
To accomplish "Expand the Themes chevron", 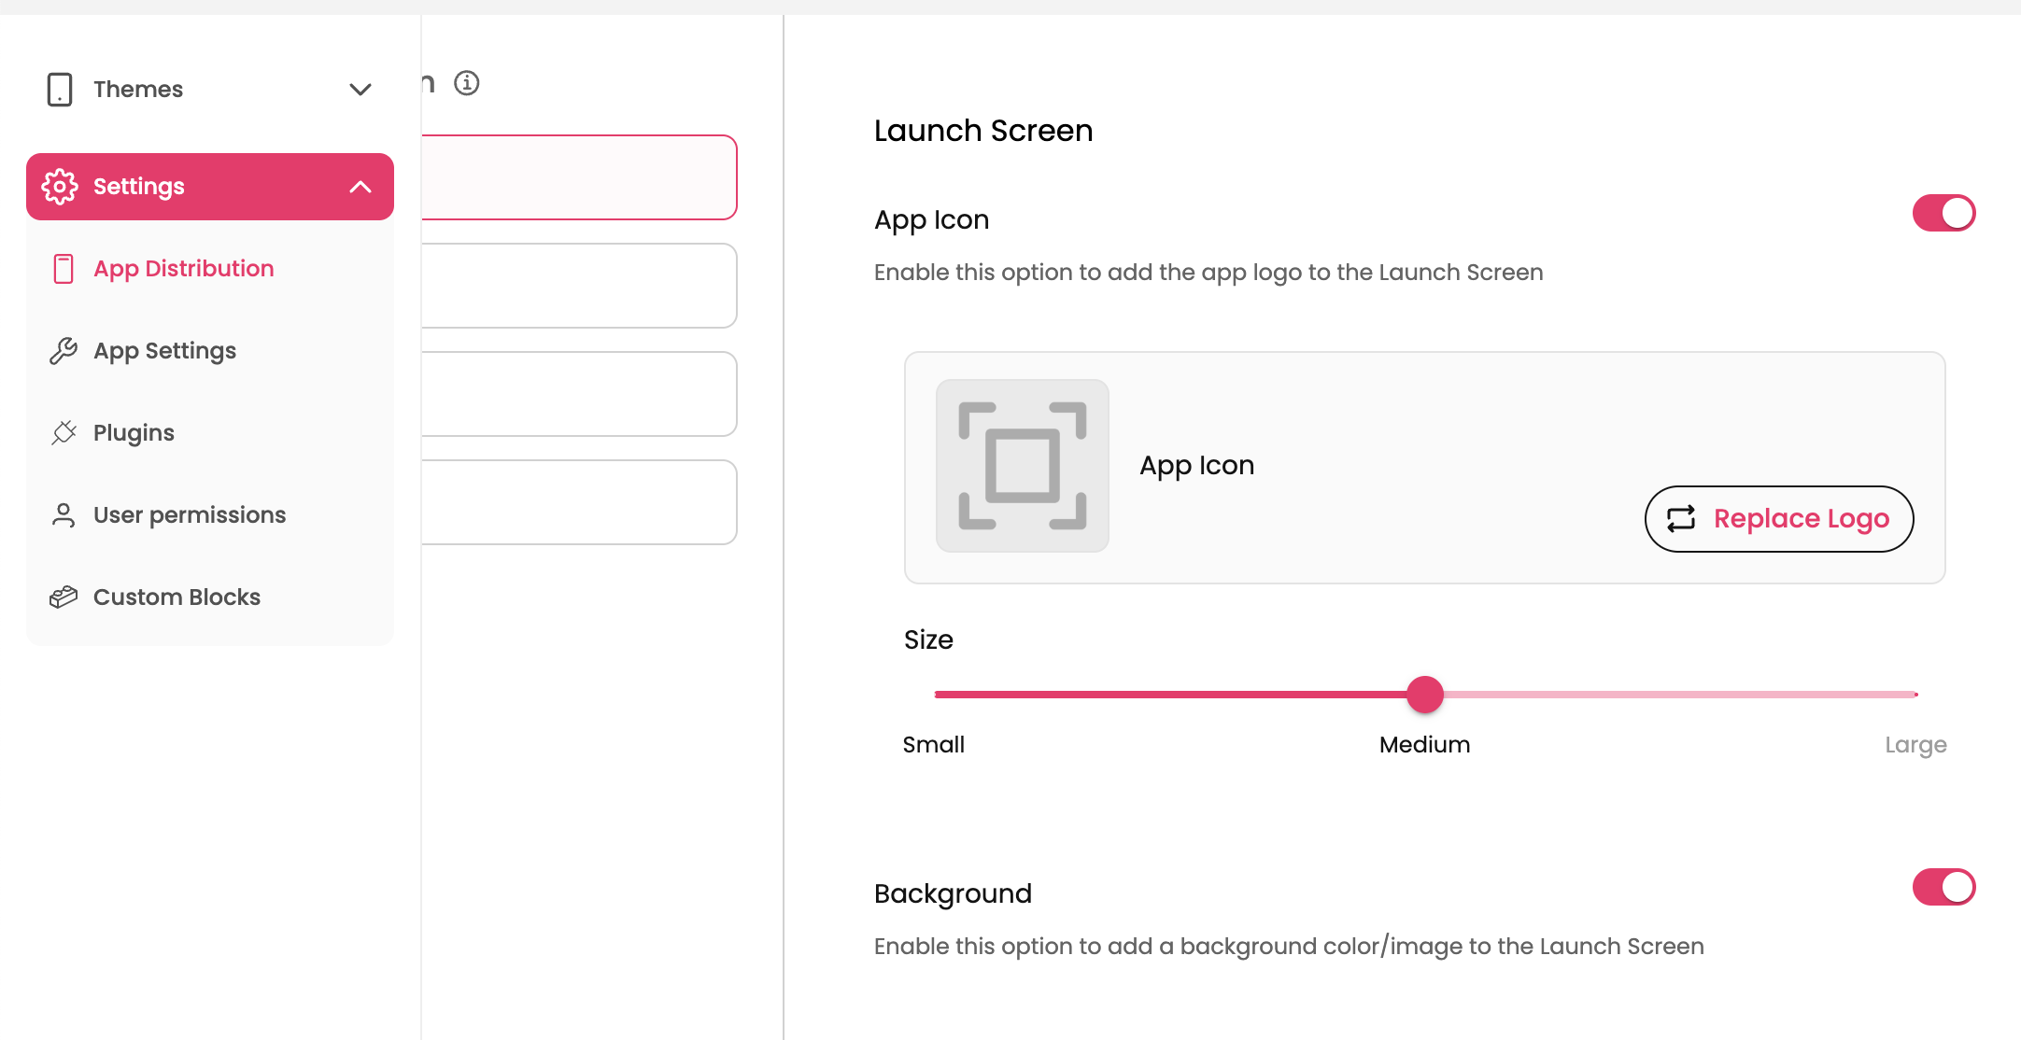I will [x=360, y=90].
